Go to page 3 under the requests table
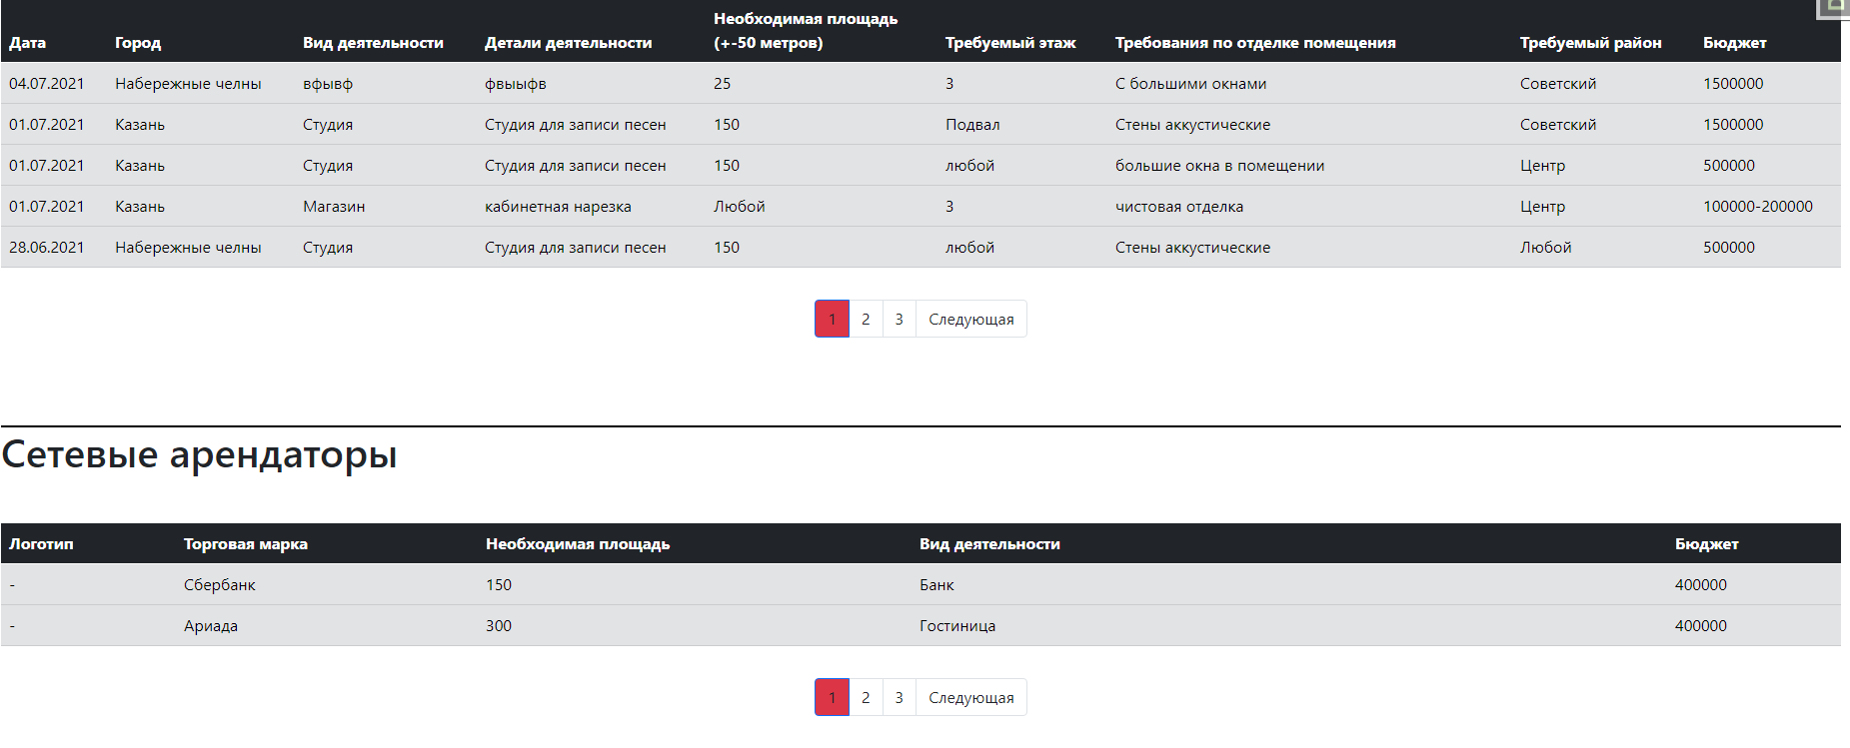 pos(899,320)
